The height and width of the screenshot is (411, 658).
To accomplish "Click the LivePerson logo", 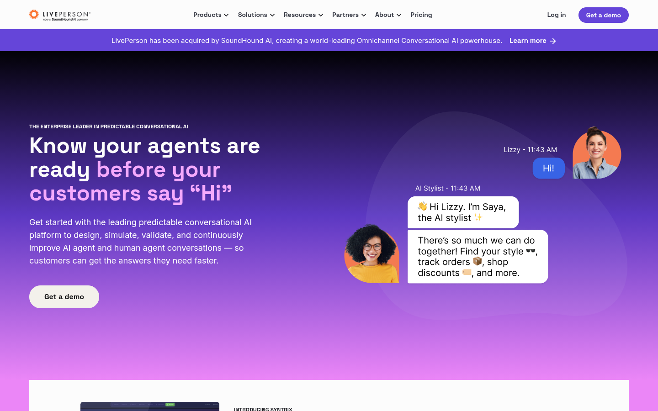I will (x=60, y=15).
